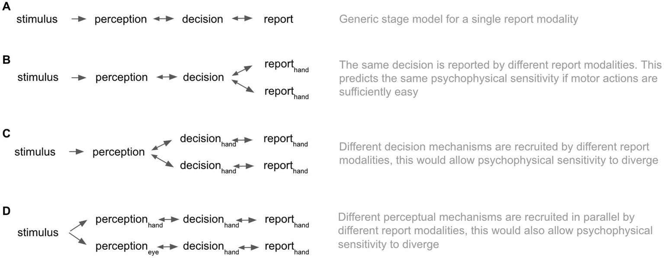Click the bold panel label B
The height and width of the screenshot is (258, 664).
point(5,60)
